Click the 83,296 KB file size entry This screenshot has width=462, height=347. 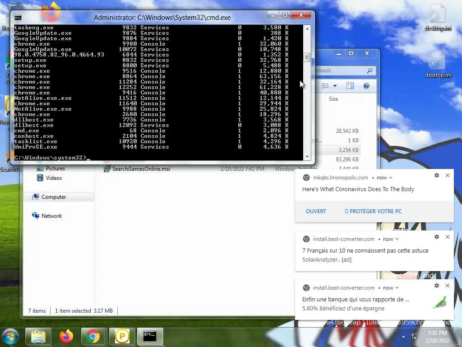pyautogui.click(x=347, y=159)
